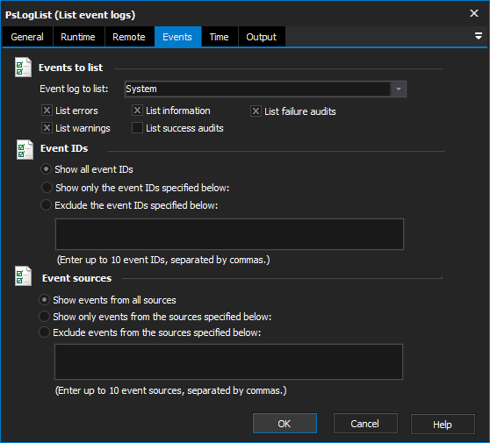This screenshot has height=443, width=490.
Task: Click the 'Event log to list:' label
Action: click(x=74, y=89)
